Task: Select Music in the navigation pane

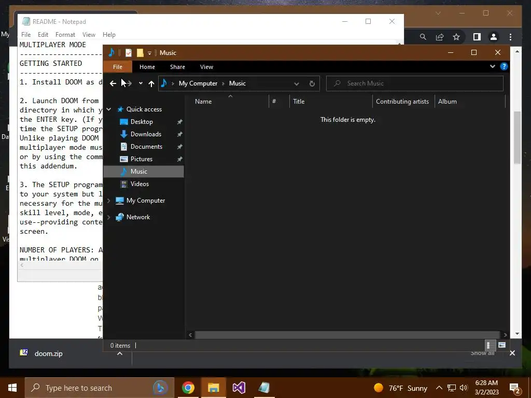Action: tap(144, 172)
